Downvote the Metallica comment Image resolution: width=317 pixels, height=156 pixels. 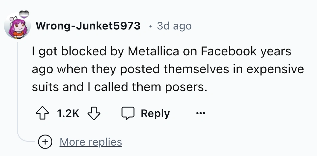93,113
